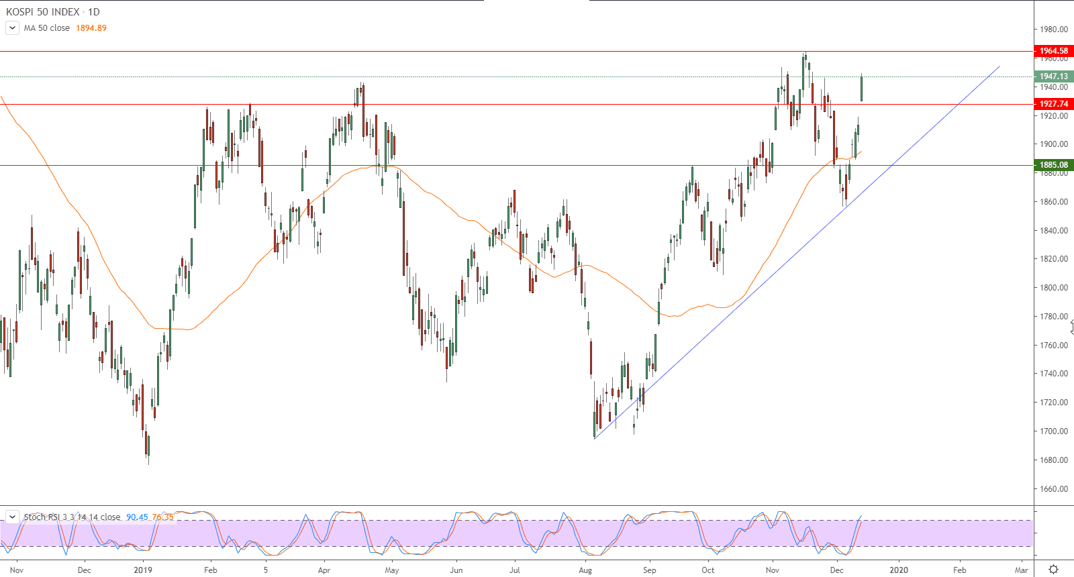This screenshot has width=1074, height=577.
Task: Click the Oct time axis label
Action: [708, 570]
